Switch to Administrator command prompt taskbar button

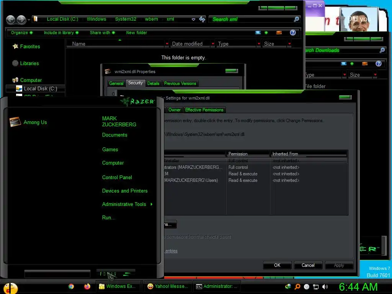click(x=217, y=286)
